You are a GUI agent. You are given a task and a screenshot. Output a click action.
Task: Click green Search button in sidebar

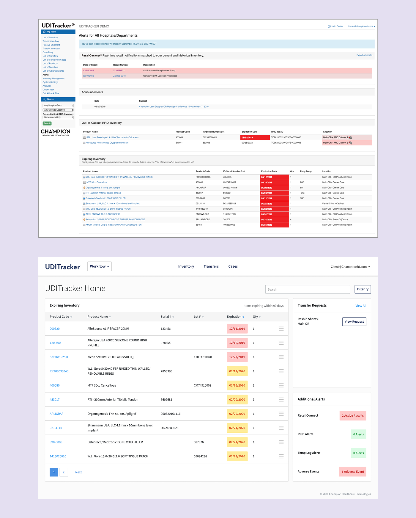click(x=47, y=123)
